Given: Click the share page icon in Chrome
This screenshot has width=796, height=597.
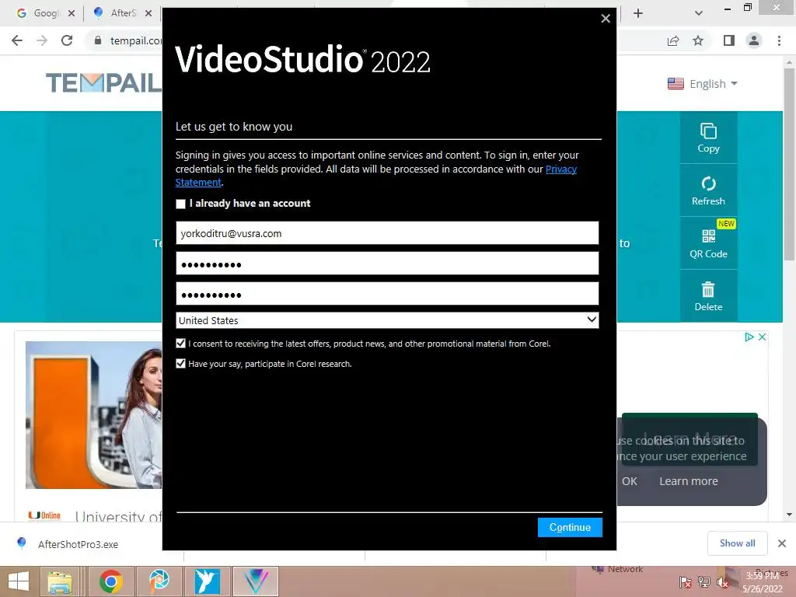Looking at the screenshot, I should click(x=673, y=40).
